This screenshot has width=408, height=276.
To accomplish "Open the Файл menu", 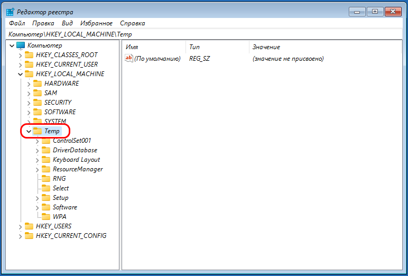I will click(17, 23).
